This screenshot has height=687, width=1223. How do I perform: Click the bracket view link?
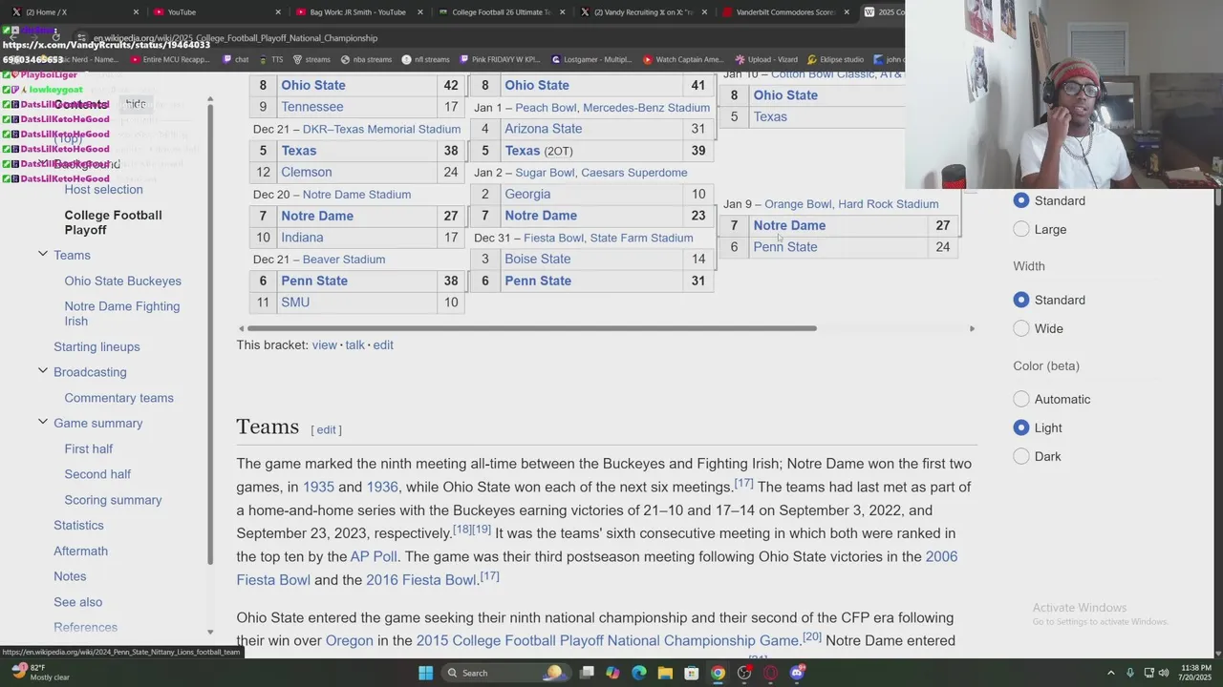324,344
